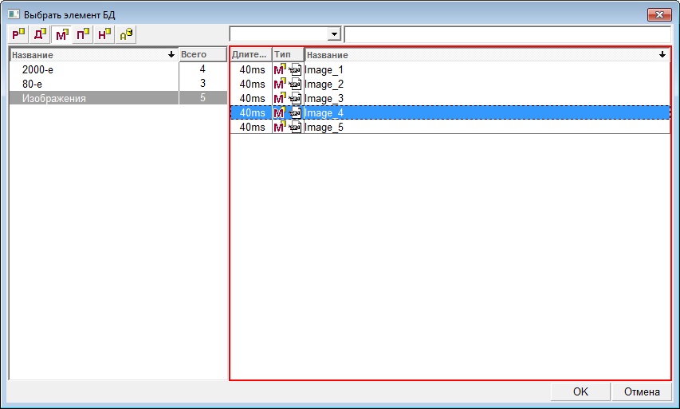The width and height of the screenshot is (680, 409).
Task: Cancel with the 'Отмена' button
Action: coord(642,391)
